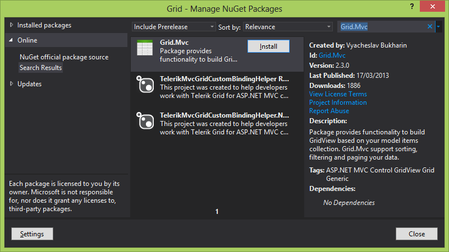The width and height of the screenshot is (449, 252).
Task: Open the Project Information link
Action: (x=338, y=102)
